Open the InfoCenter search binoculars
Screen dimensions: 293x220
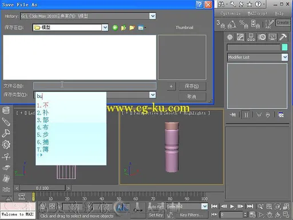click(221, 4)
